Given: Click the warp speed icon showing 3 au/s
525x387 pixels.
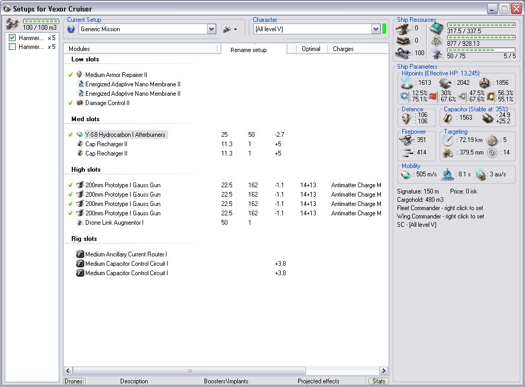Looking at the screenshot, I should coord(481,174).
